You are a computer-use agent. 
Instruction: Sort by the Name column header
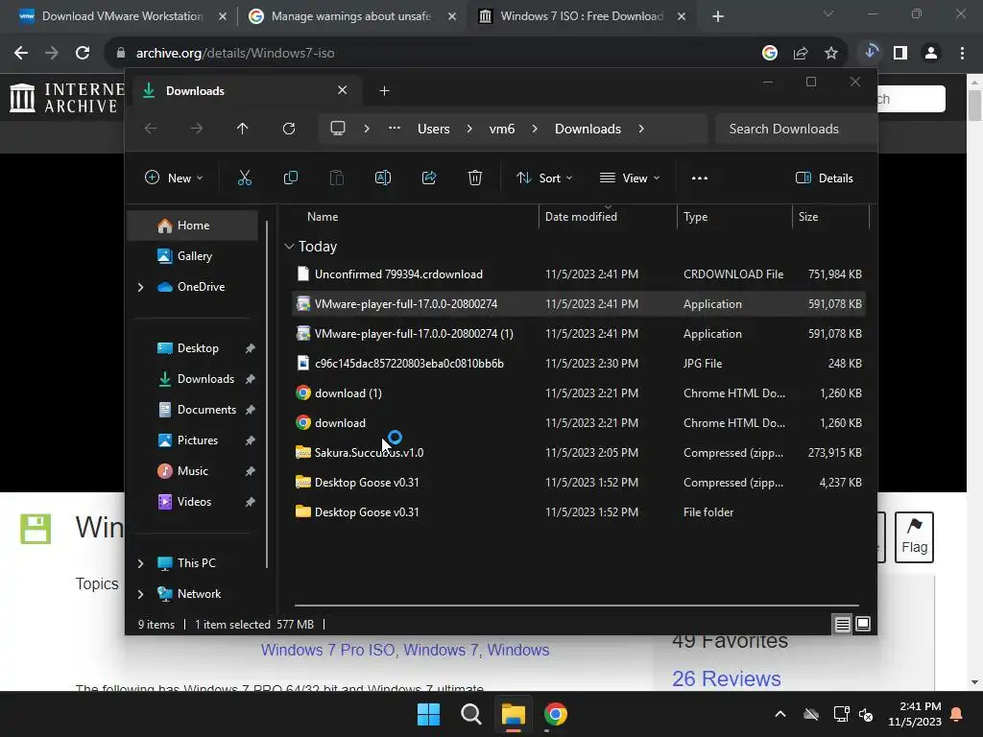tap(414, 217)
